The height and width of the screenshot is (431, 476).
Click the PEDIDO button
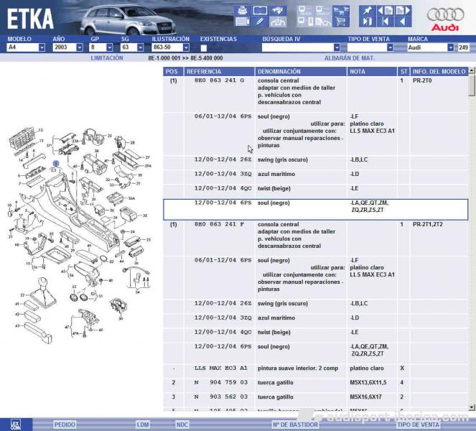[x=65, y=425]
